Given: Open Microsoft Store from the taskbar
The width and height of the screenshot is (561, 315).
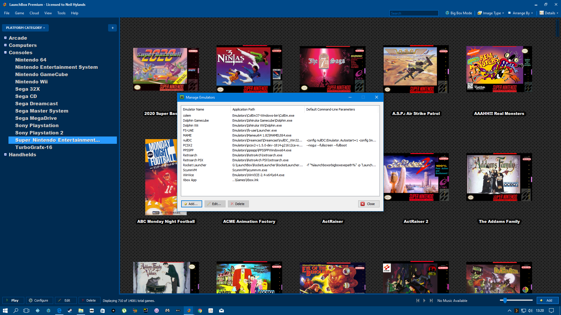Looking at the screenshot, I should tap(103, 311).
